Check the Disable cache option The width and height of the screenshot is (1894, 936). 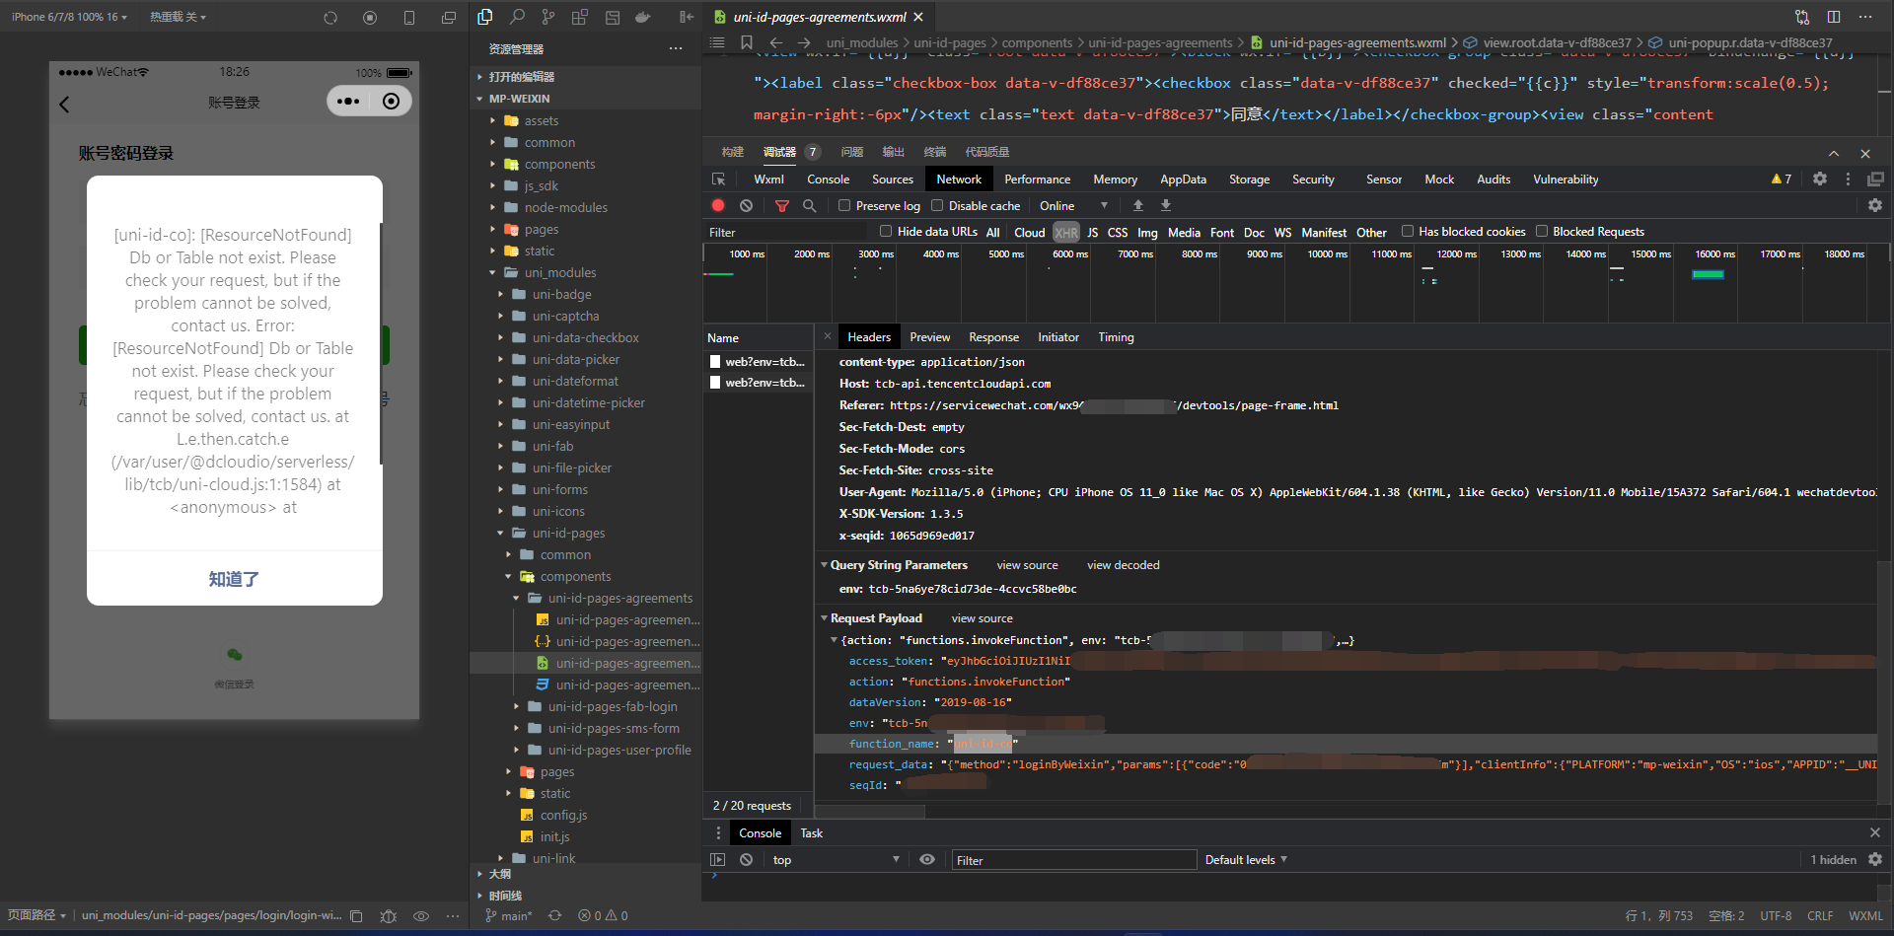tap(937, 205)
